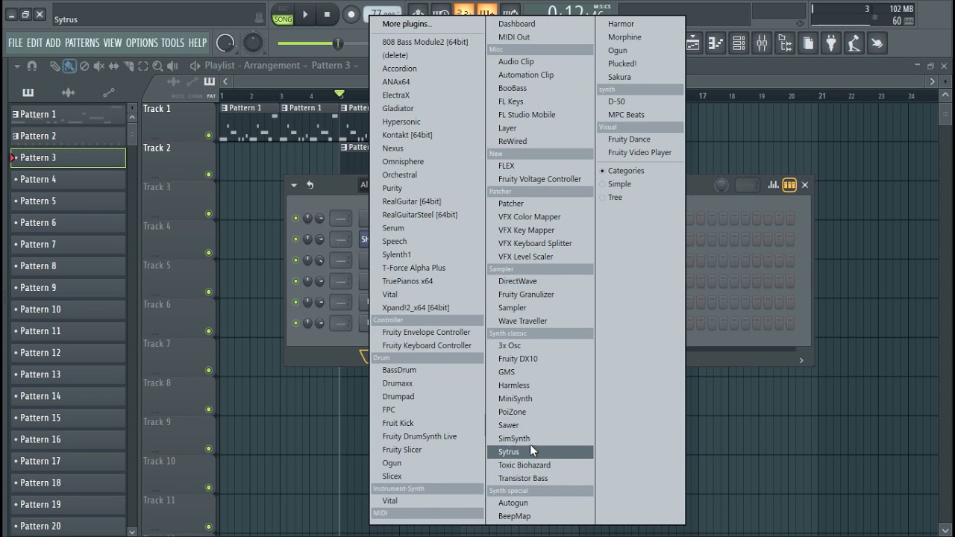Screen dimensions: 955x537
Task: Select the slip tool in playlist toolbar
Action: [x=113, y=66]
